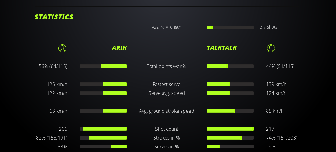Open the TALKTALK player name
336x152 pixels.
(222, 48)
